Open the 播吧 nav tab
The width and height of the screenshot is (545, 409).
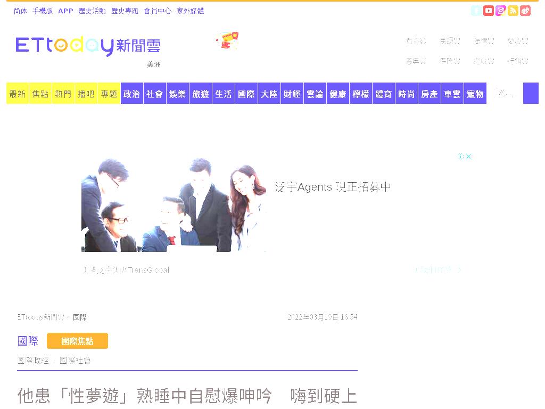point(86,94)
